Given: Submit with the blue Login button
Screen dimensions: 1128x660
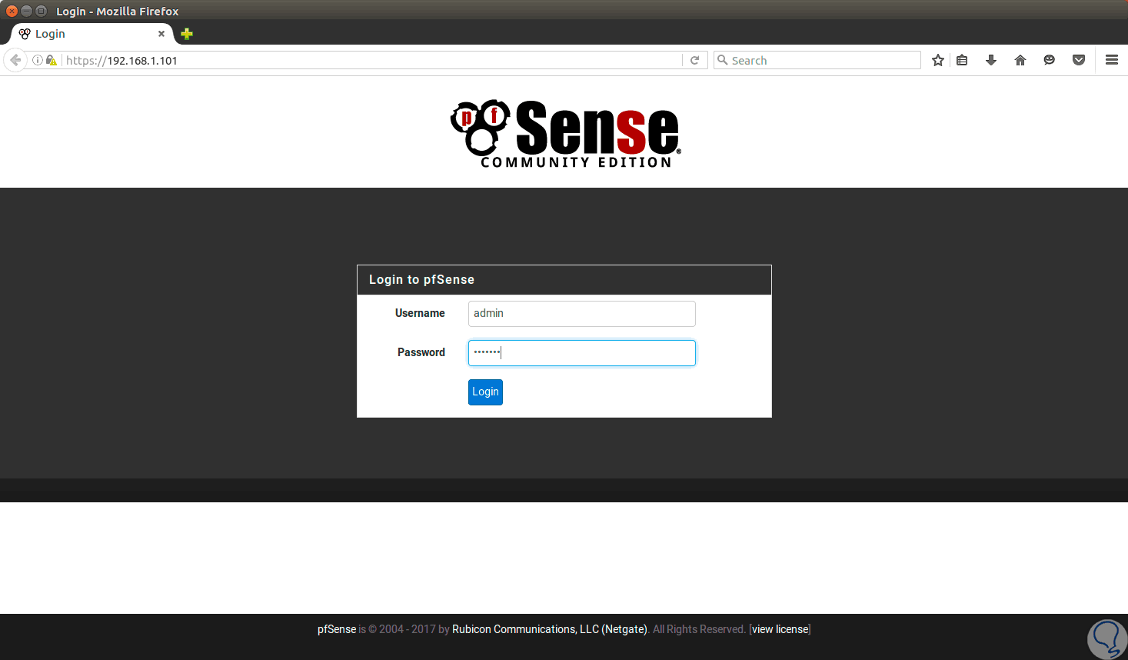Looking at the screenshot, I should coord(485,392).
